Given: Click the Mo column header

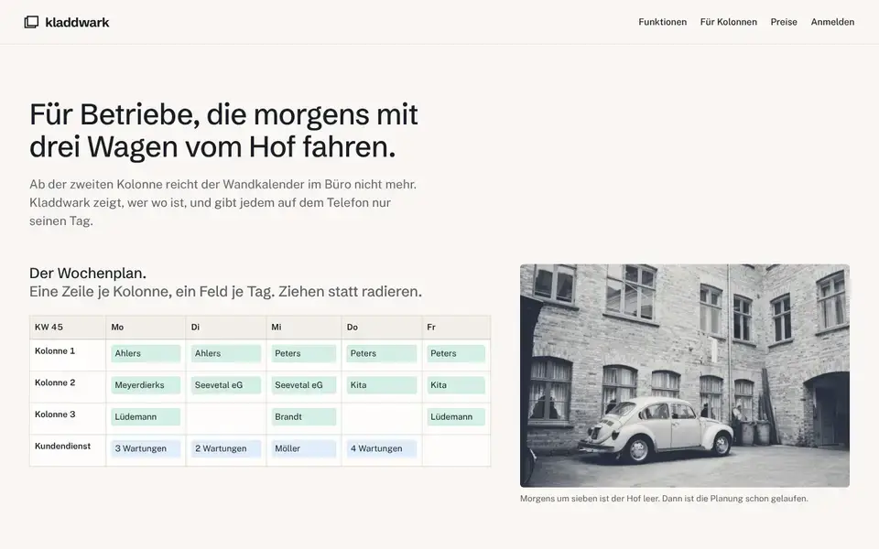Looking at the screenshot, I should tap(146, 328).
